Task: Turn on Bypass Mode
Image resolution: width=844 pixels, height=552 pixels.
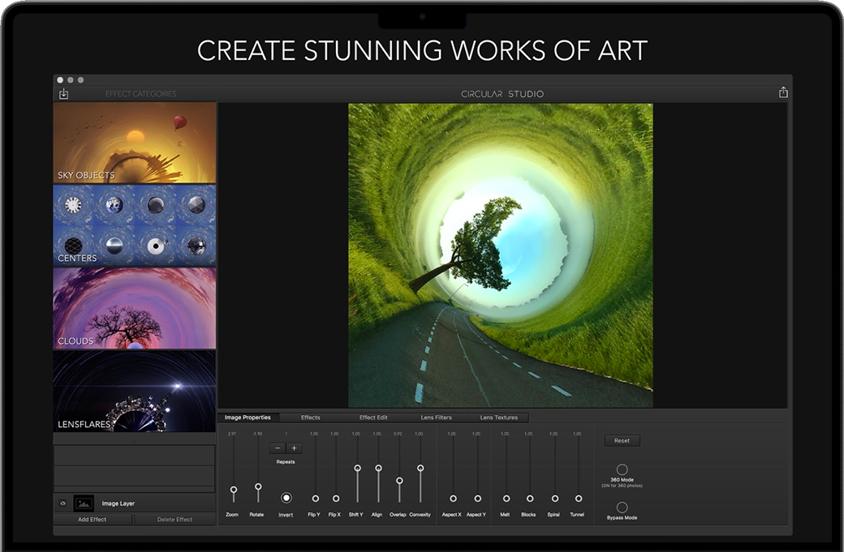Action: click(622, 507)
